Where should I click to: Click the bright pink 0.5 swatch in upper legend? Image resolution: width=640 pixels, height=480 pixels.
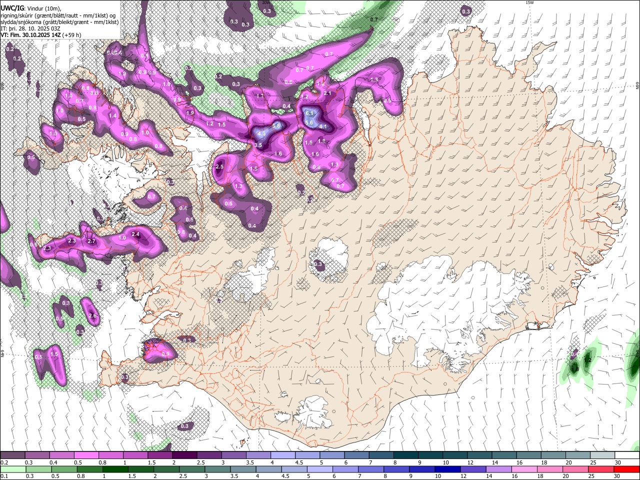click(x=86, y=455)
